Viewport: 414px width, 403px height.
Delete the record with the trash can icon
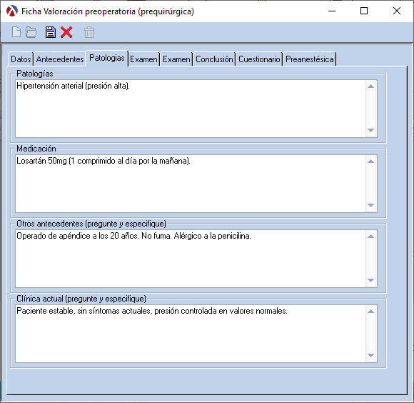(x=89, y=32)
